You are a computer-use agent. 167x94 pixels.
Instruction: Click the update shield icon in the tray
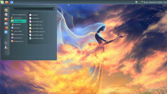[136, 2]
